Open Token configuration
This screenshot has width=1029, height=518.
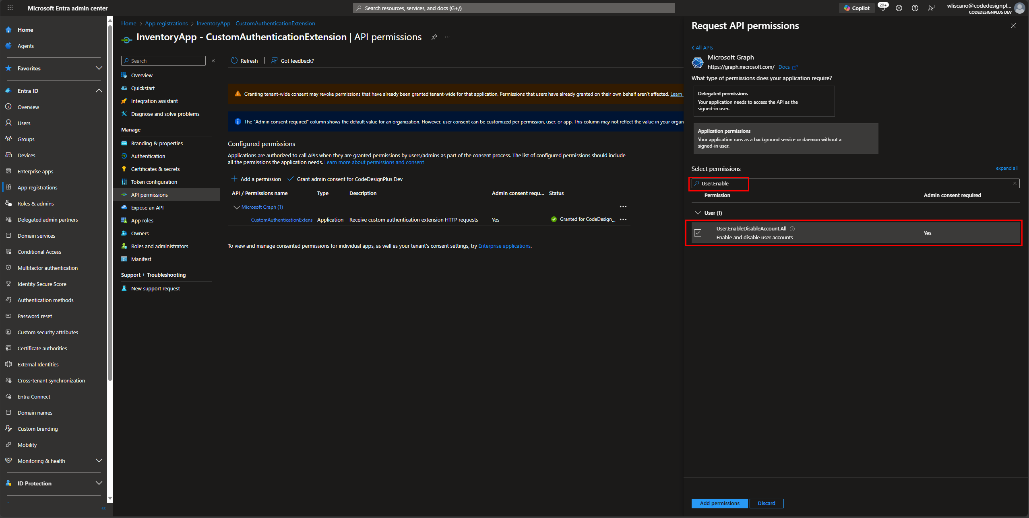click(x=154, y=182)
